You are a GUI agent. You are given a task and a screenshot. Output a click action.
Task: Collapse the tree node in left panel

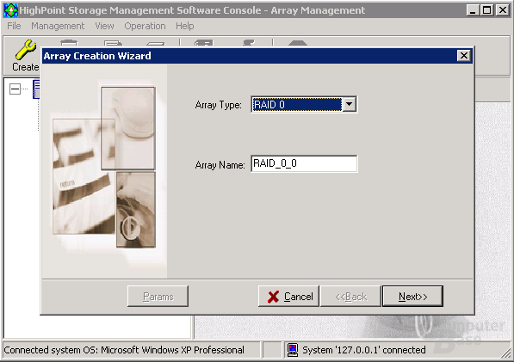tap(15, 89)
